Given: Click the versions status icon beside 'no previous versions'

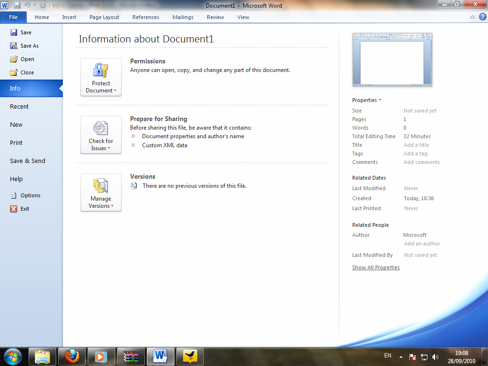Looking at the screenshot, I should coord(133,186).
